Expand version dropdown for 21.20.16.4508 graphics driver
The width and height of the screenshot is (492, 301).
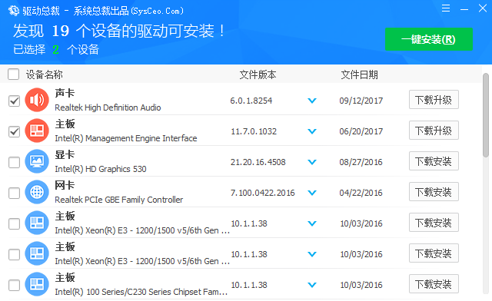[312, 162]
